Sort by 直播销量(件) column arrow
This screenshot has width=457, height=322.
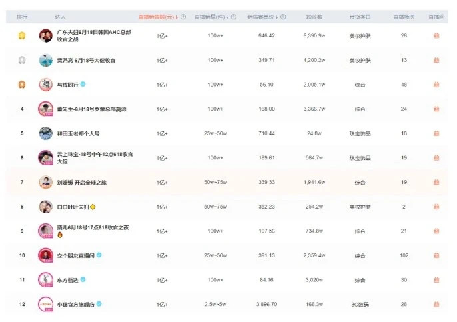pyautogui.click(x=228, y=17)
